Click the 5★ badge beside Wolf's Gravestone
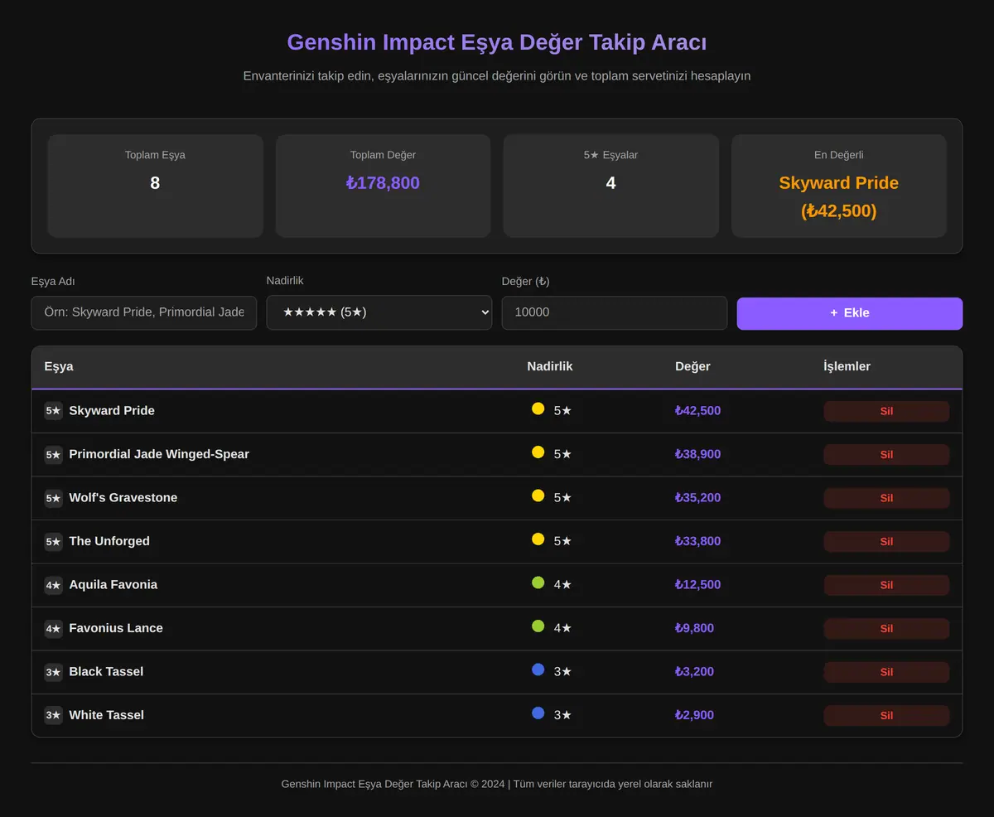Image resolution: width=994 pixels, height=817 pixels. click(x=53, y=498)
